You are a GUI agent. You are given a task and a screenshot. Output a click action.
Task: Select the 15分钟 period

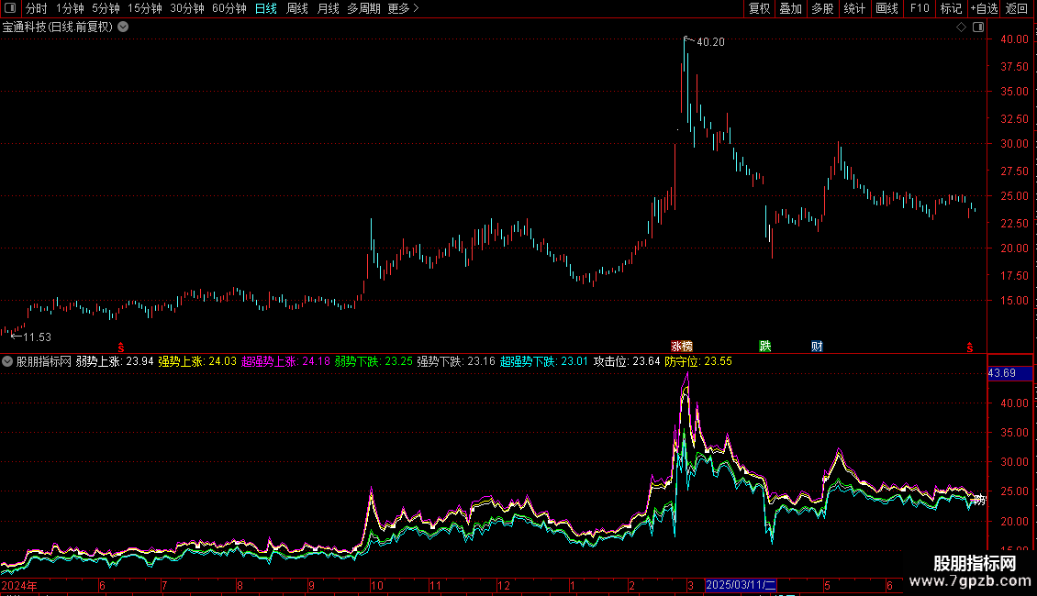click(145, 8)
